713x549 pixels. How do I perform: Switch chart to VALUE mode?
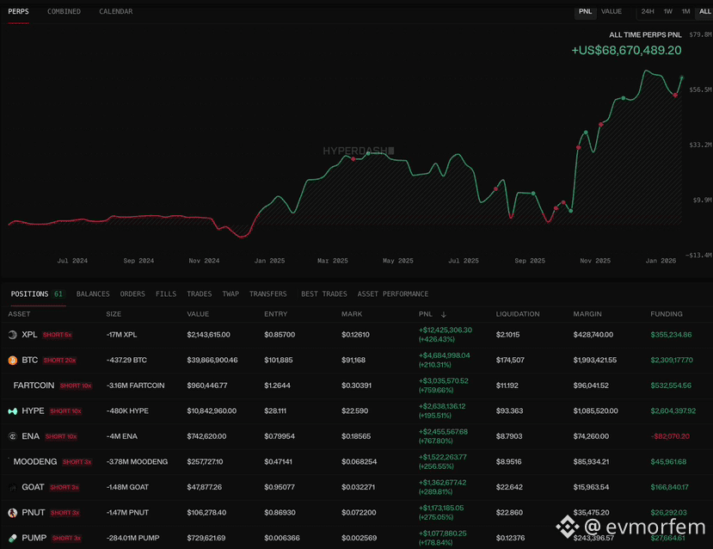coord(612,11)
